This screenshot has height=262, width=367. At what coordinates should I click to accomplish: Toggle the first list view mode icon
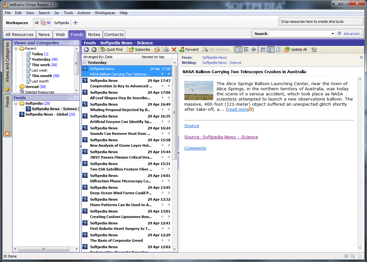239,49
